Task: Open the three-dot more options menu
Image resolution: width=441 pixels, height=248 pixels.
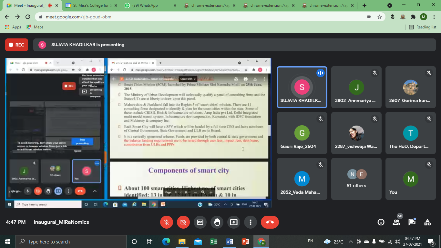Action: click(251, 222)
